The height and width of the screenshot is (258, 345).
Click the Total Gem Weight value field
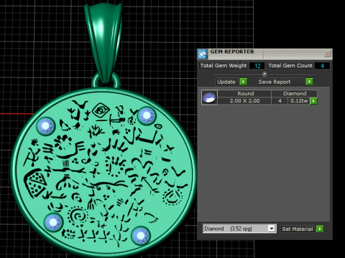point(257,66)
